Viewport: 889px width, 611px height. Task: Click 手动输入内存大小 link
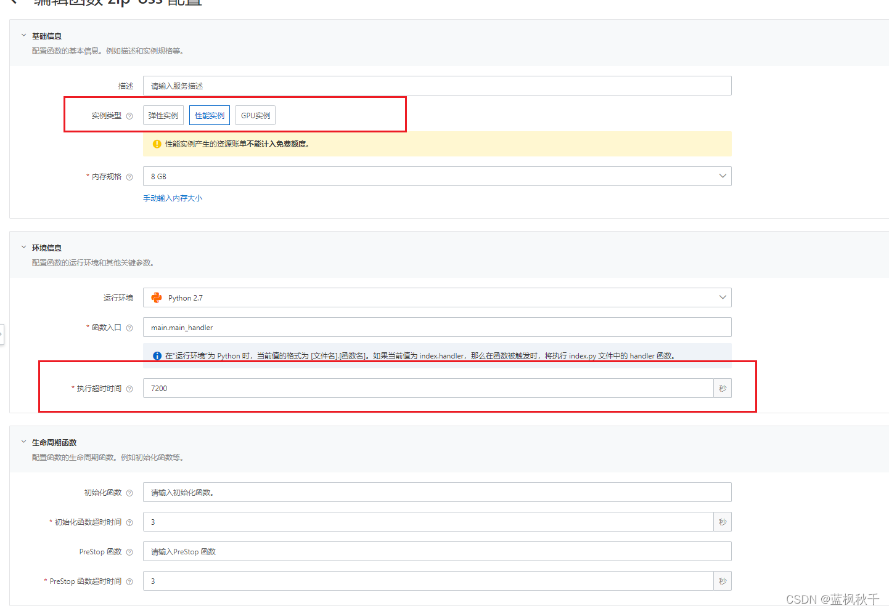coord(173,198)
